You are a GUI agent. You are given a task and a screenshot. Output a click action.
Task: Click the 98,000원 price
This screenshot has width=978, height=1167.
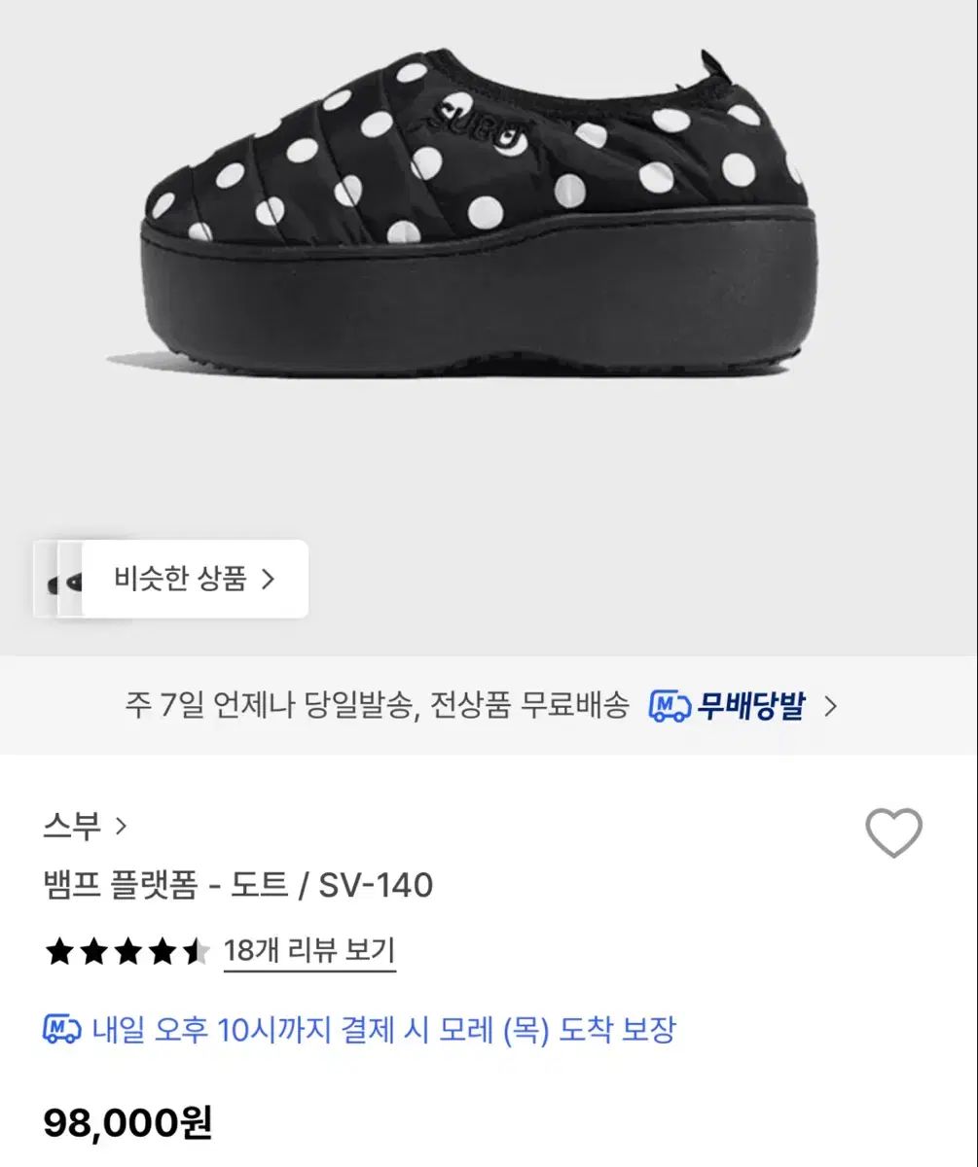(127, 1123)
